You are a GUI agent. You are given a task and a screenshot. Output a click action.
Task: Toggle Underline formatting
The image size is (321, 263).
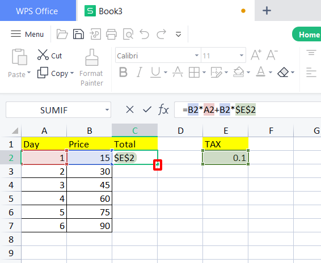click(x=155, y=72)
